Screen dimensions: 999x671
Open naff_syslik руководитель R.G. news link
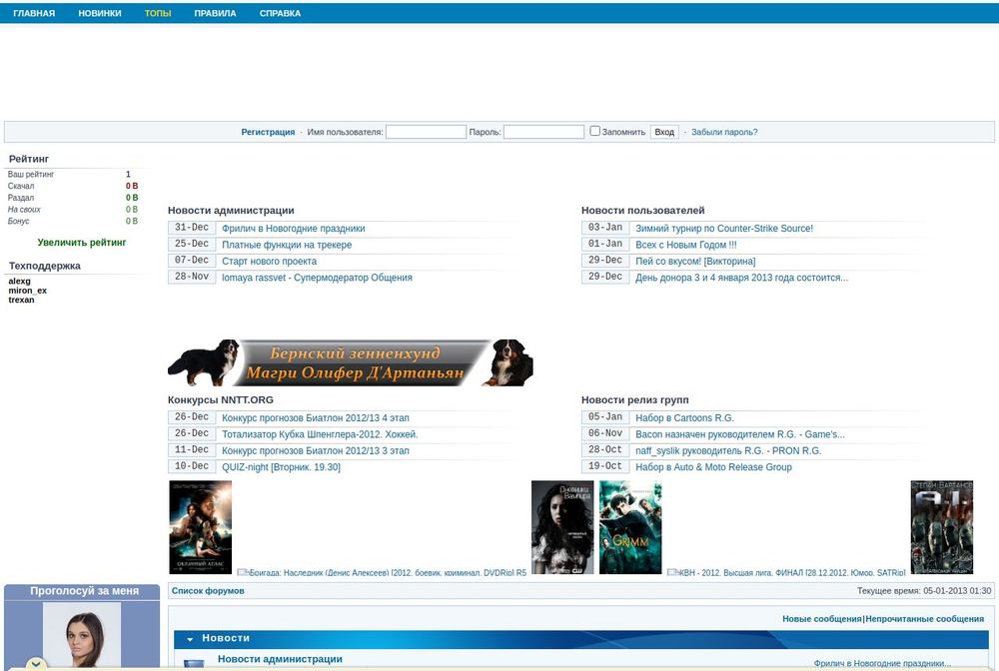728,450
